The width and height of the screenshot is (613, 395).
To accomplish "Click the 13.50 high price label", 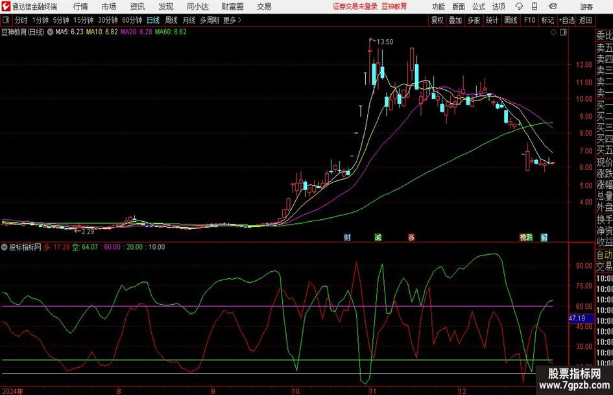I will pos(385,42).
